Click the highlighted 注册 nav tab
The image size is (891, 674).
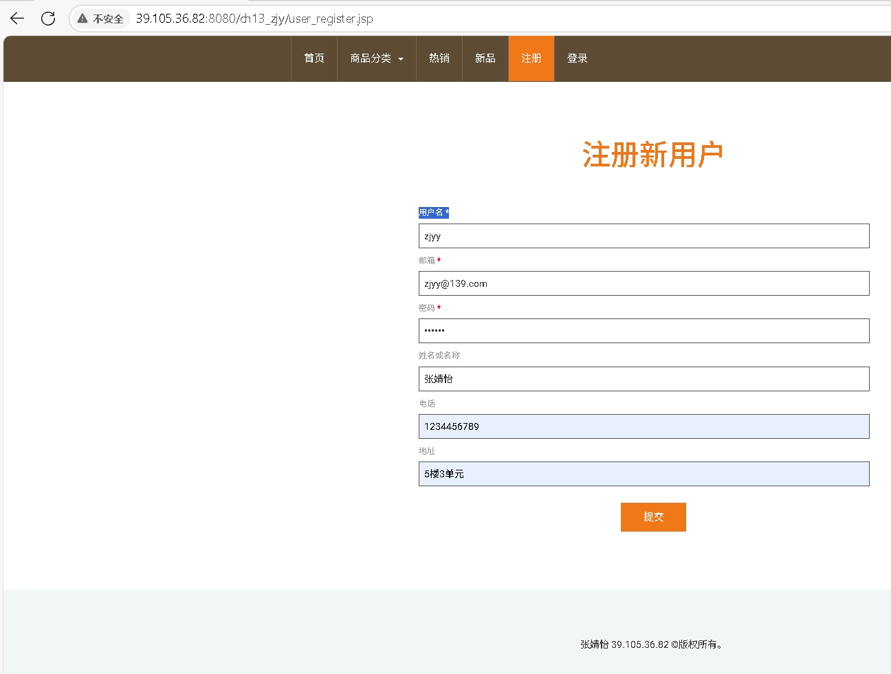(531, 58)
